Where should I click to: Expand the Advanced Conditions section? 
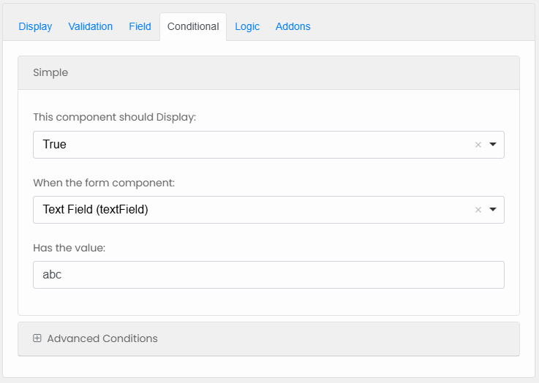tap(102, 338)
